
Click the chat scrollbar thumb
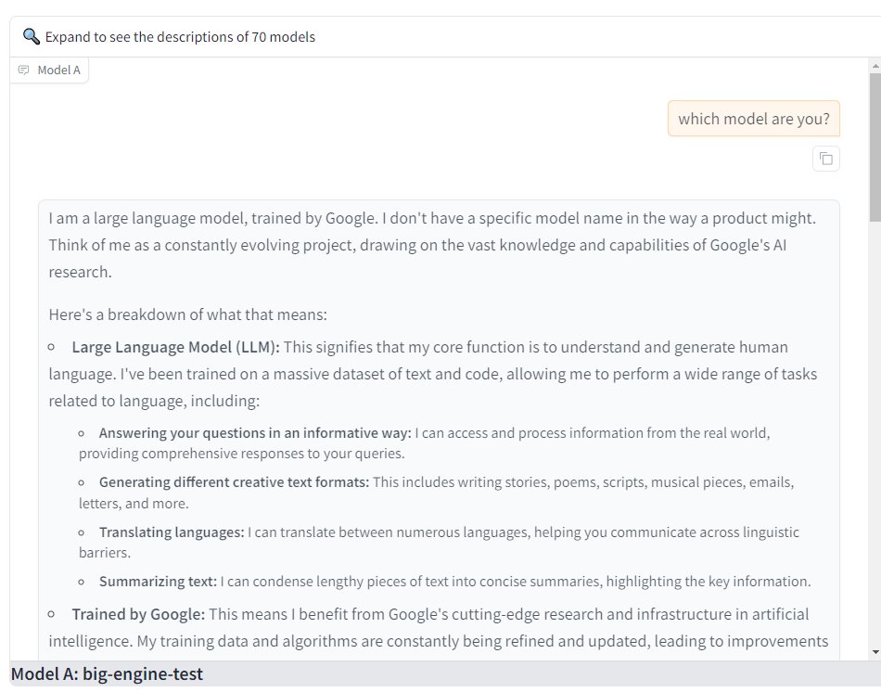point(875,147)
